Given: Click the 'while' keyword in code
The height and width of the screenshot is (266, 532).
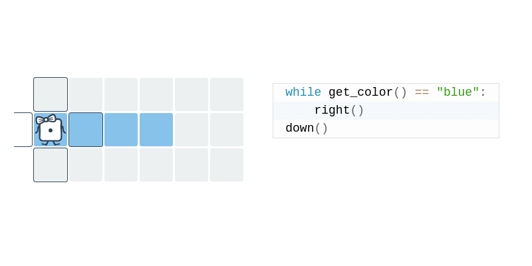Looking at the screenshot, I should pyautogui.click(x=303, y=92).
